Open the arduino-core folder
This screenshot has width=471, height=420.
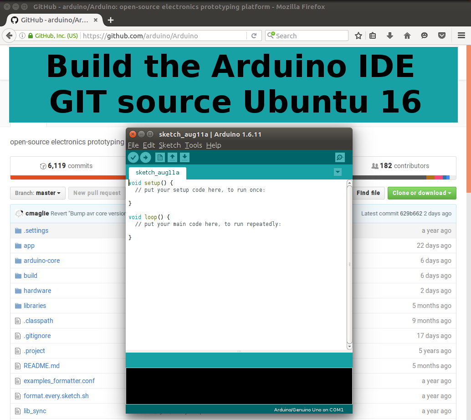click(42, 261)
